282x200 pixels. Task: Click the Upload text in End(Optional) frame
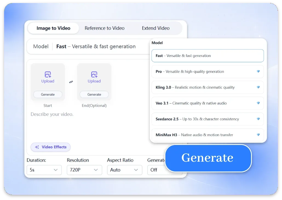(x=94, y=81)
